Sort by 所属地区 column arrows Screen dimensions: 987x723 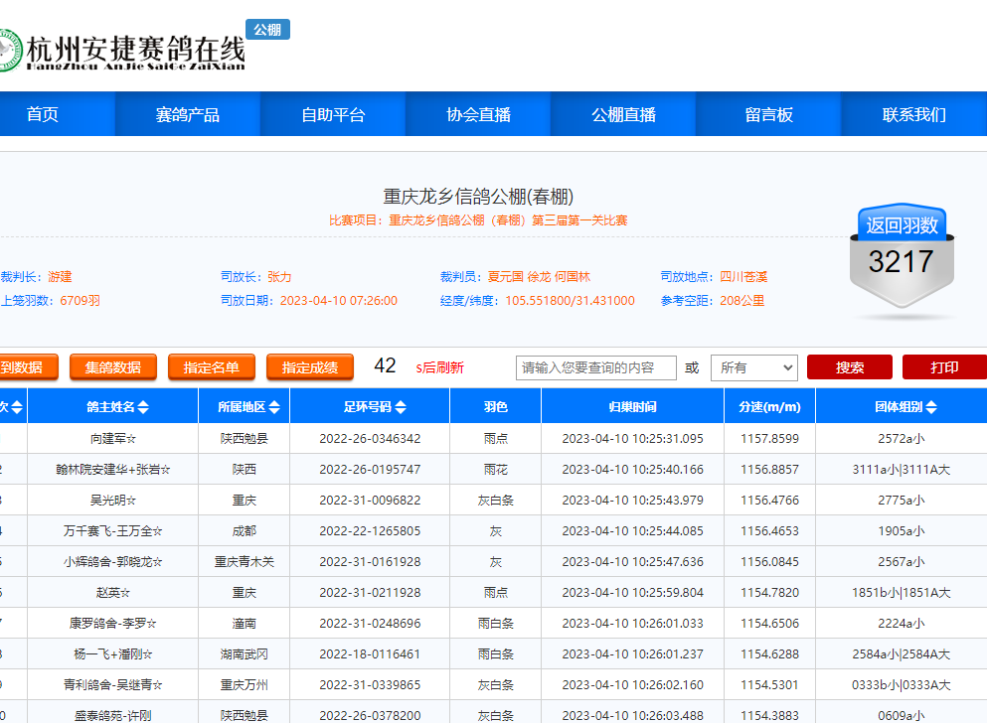pos(273,407)
